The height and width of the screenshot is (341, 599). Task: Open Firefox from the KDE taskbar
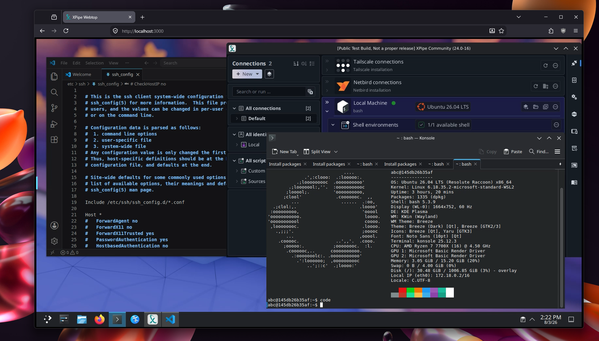(100, 319)
